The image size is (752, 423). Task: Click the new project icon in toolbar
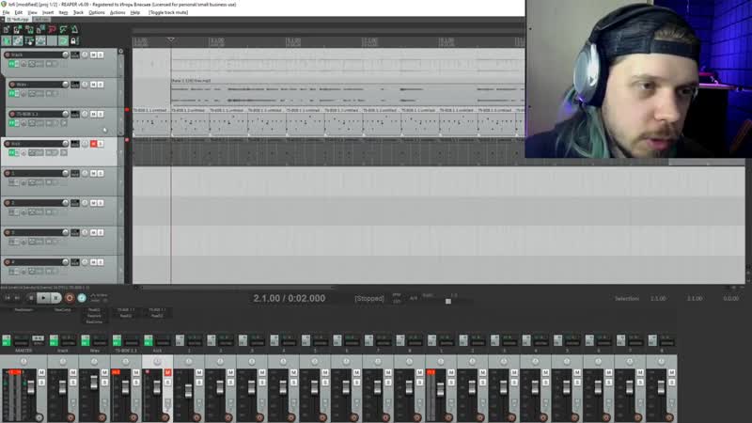click(x=7, y=30)
